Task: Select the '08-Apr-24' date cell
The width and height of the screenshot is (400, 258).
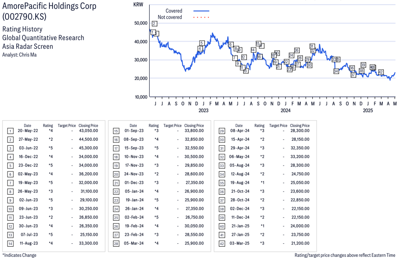Action: point(240,131)
